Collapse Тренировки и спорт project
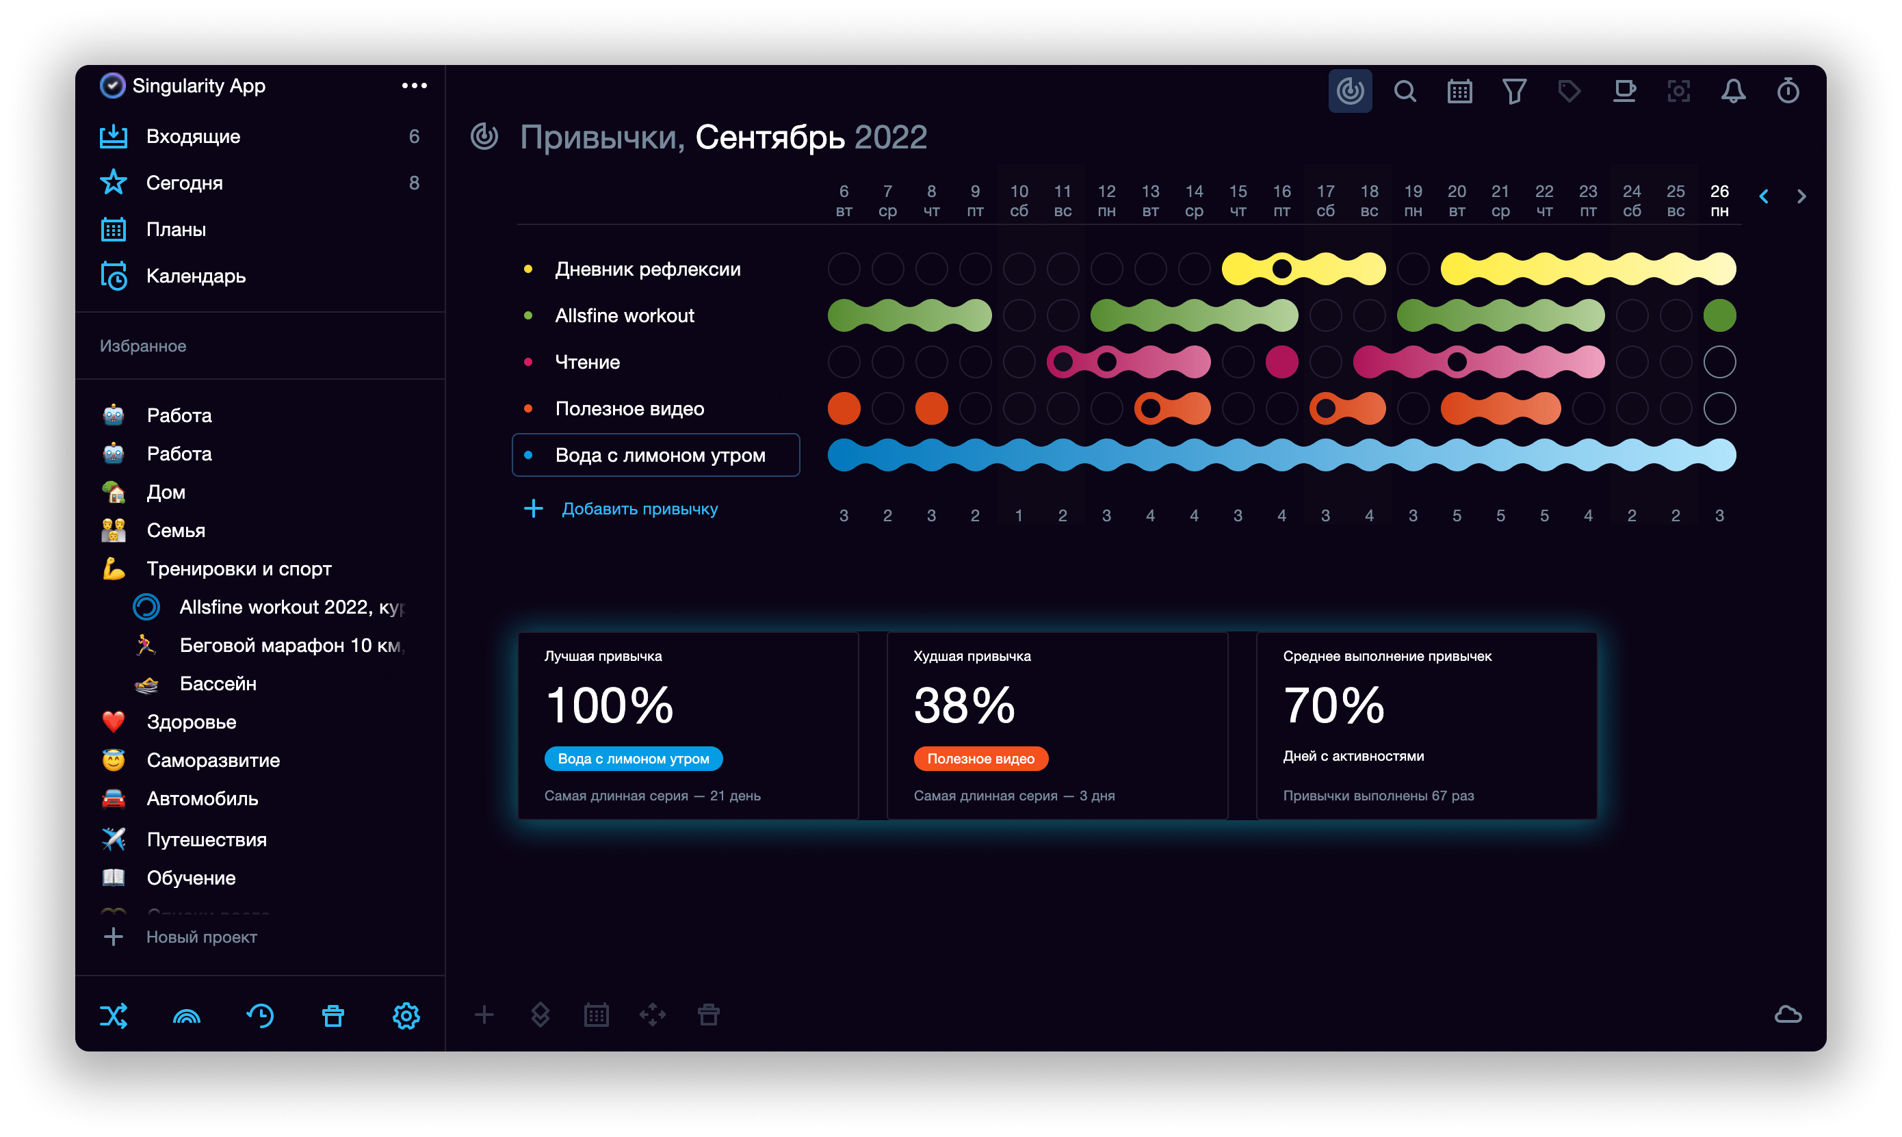This screenshot has height=1137, width=1902. [x=261, y=568]
